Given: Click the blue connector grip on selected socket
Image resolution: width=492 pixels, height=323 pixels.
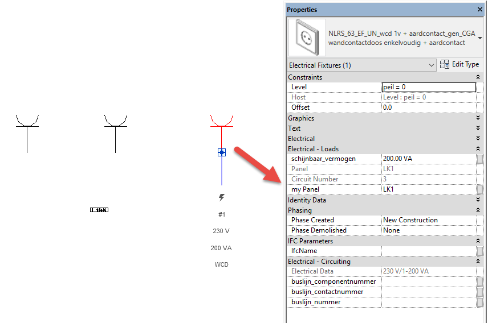Looking at the screenshot, I should click(x=222, y=152).
